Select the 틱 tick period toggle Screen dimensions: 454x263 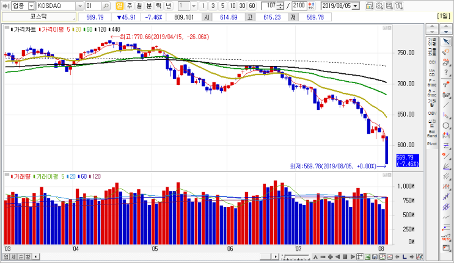pos(159,5)
